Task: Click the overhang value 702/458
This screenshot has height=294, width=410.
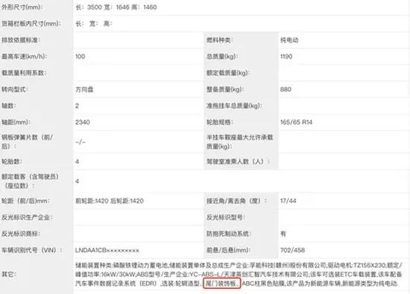Action: [x=293, y=250]
